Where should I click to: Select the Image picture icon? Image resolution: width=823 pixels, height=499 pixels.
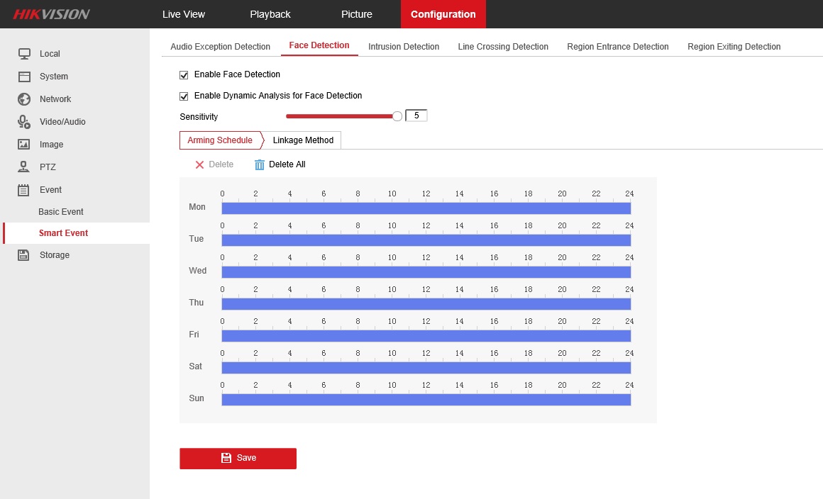[x=24, y=145]
